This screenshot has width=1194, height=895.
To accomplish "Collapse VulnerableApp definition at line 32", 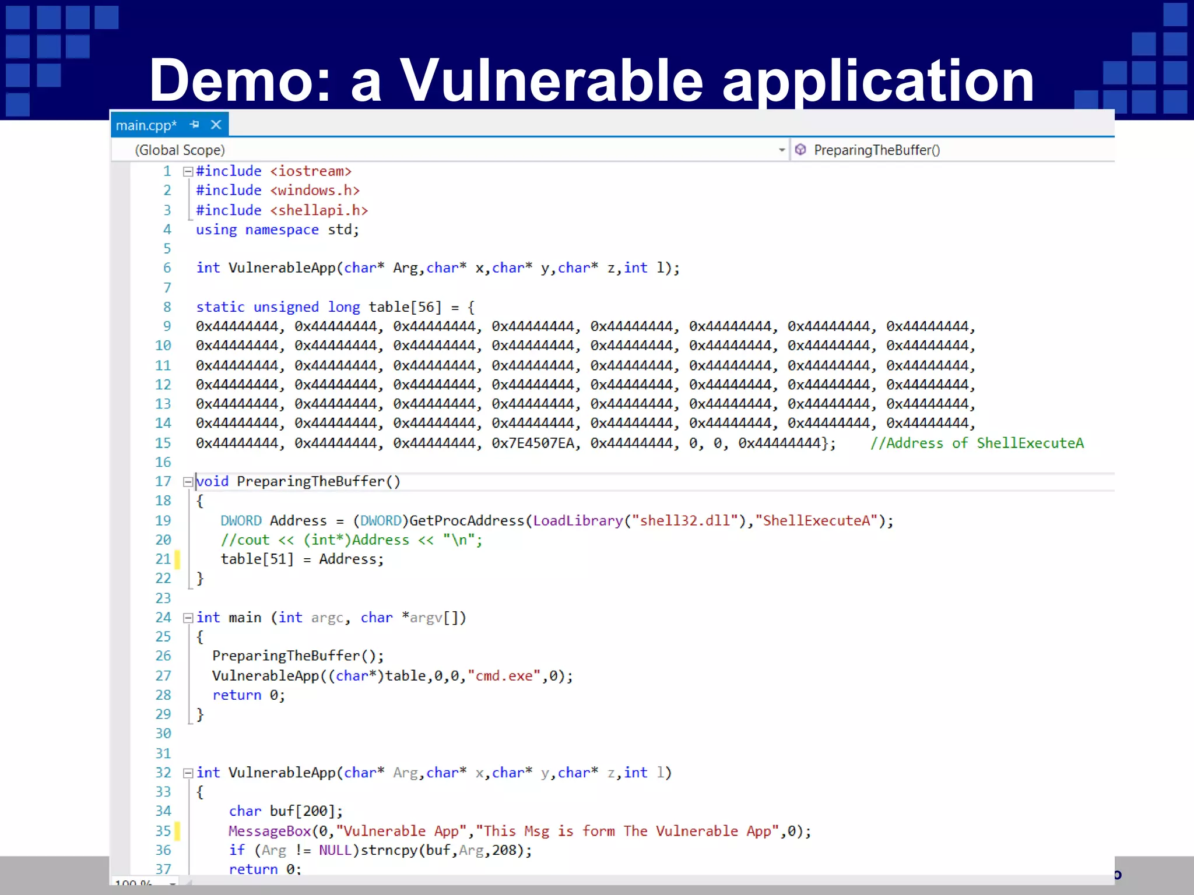I will point(188,773).
